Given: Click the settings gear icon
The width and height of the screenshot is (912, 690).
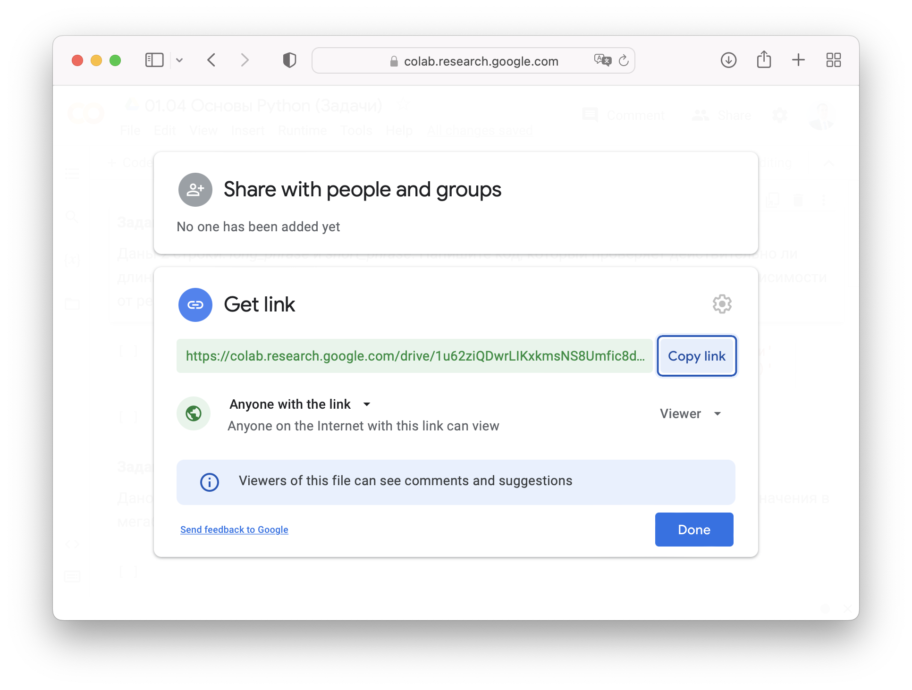Looking at the screenshot, I should pyautogui.click(x=722, y=303).
